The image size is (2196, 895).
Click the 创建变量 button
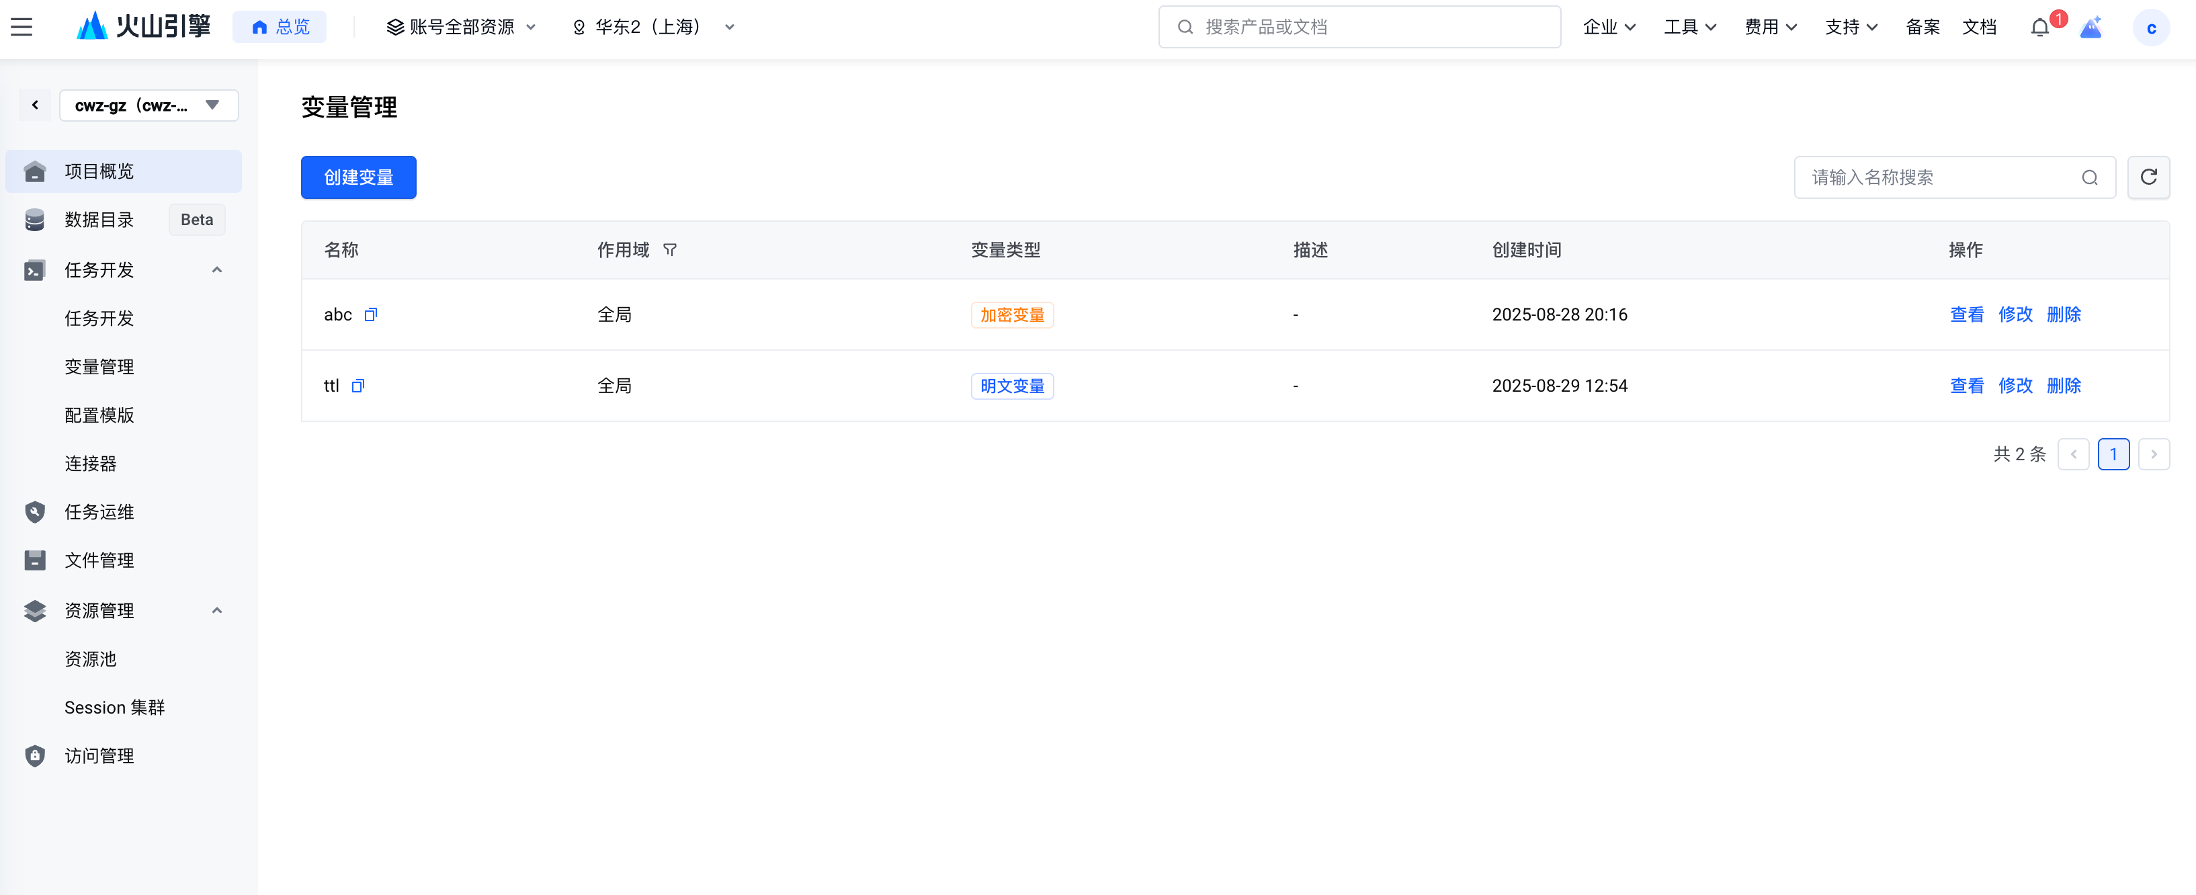tap(358, 177)
